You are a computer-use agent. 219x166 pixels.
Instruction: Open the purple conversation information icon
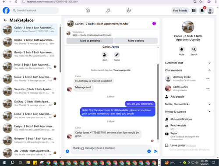tap(154, 24)
